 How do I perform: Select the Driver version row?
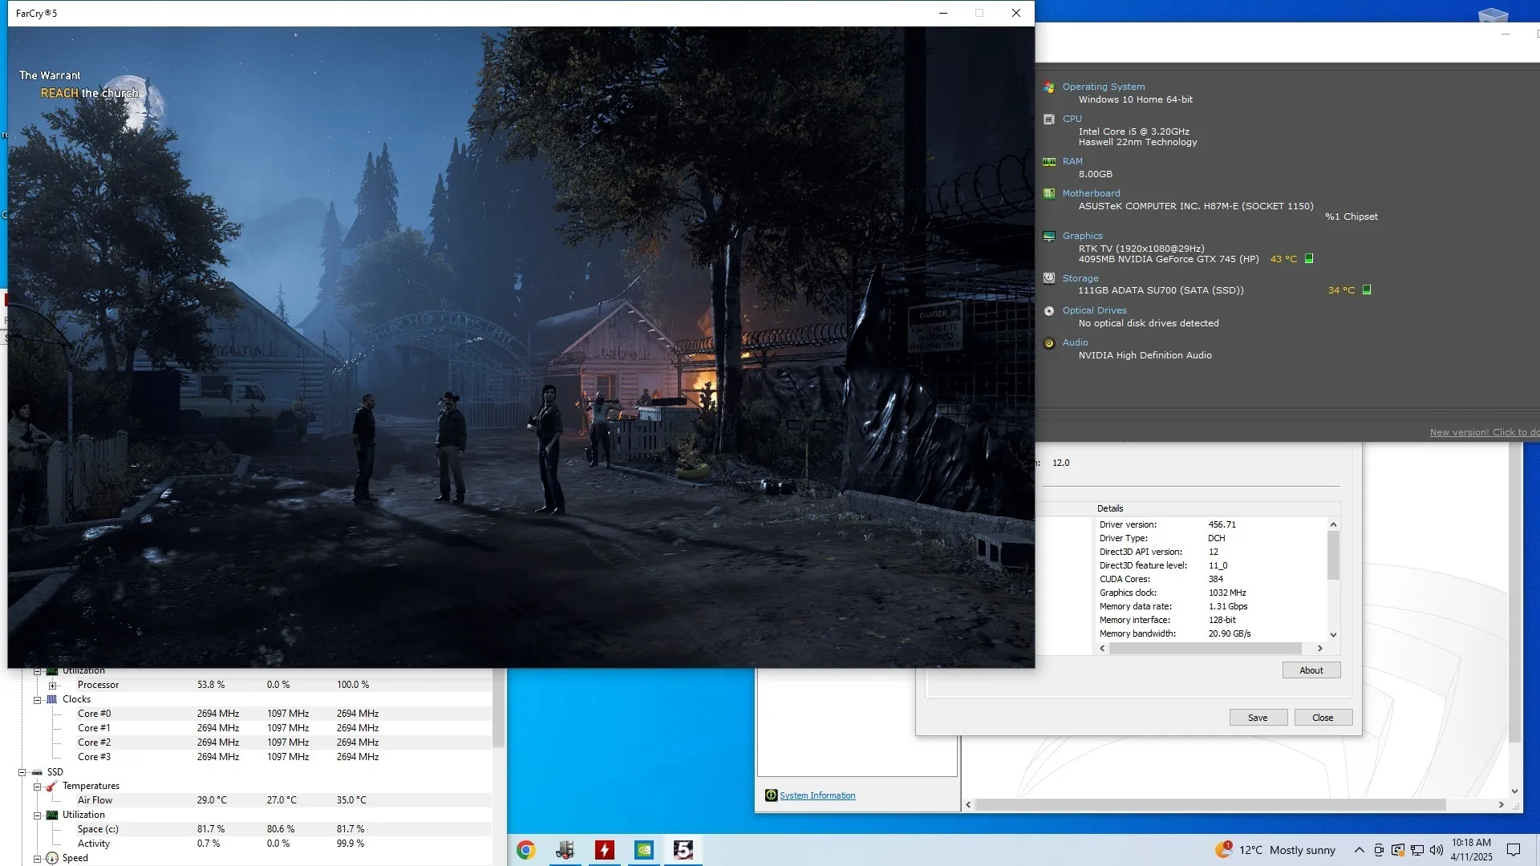click(1211, 524)
